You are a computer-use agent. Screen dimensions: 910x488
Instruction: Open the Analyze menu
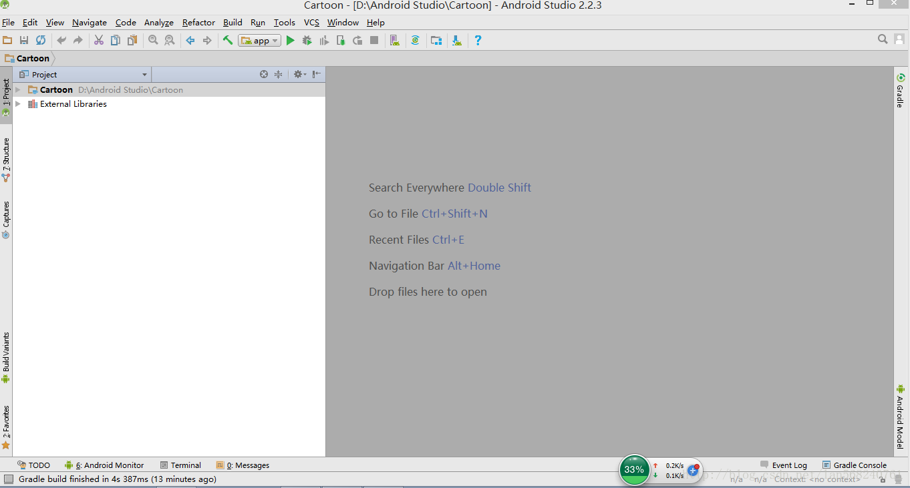pos(159,22)
